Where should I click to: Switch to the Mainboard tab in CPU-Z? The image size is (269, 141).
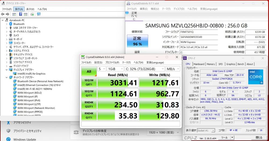coord(199,64)
